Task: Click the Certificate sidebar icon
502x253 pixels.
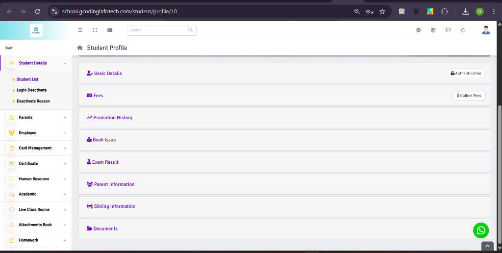Action: [x=12, y=164]
